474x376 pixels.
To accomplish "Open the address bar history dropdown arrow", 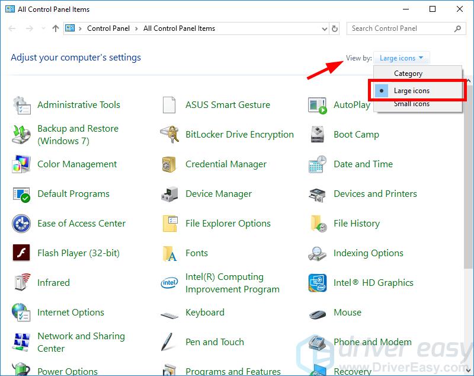I will coord(324,28).
